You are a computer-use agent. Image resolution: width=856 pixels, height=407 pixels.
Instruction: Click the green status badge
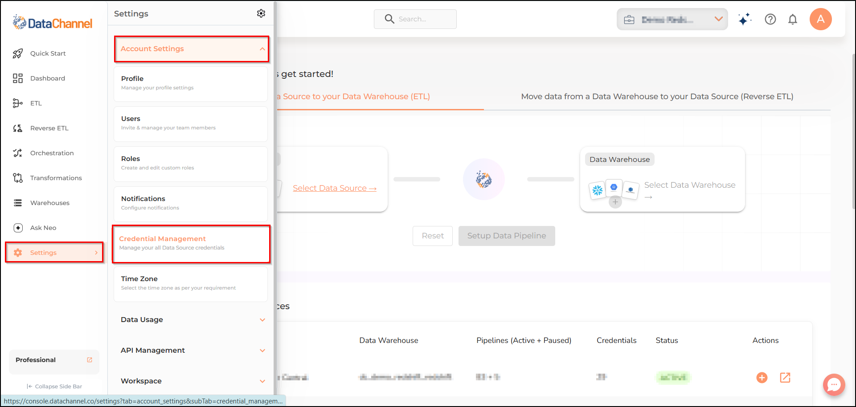(x=673, y=378)
